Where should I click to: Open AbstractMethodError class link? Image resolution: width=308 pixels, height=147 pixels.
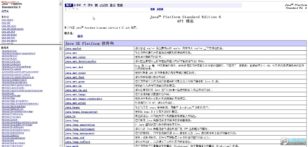click(x=13, y=109)
